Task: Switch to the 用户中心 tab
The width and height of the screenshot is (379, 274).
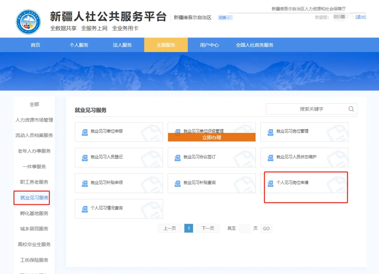Action: [209, 45]
